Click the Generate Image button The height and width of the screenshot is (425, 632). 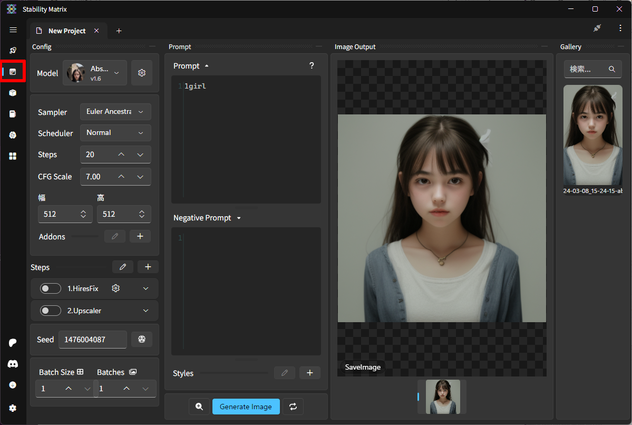coord(246,407)
